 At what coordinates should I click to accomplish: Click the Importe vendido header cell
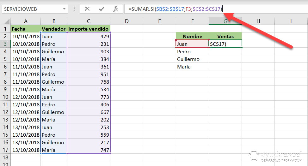pos(89,29)
